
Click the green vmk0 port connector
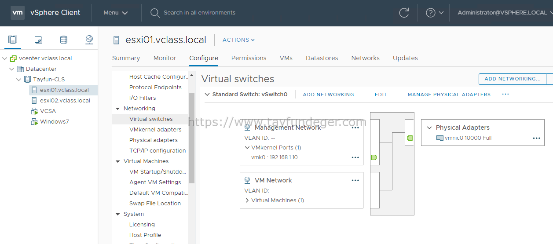[x=374, y=157]
